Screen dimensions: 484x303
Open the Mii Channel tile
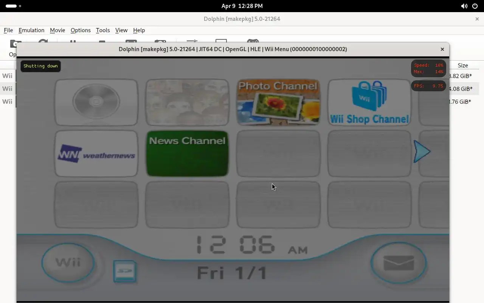point(187,102)
